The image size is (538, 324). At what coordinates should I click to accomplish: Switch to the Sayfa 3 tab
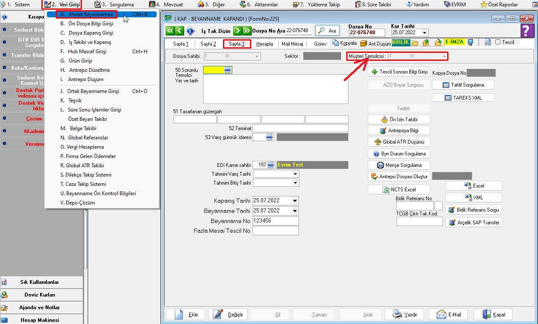click(237, 44)
